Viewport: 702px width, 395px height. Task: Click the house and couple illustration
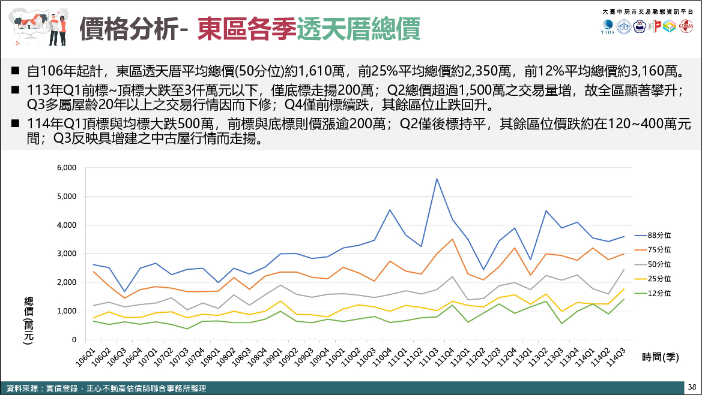point(40,28)
